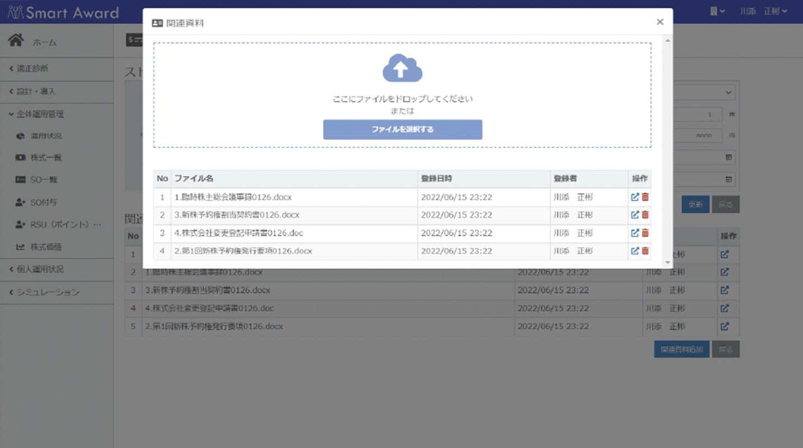Open background row 1 external link icon
803x448 pixels.
tap(724, 254)
